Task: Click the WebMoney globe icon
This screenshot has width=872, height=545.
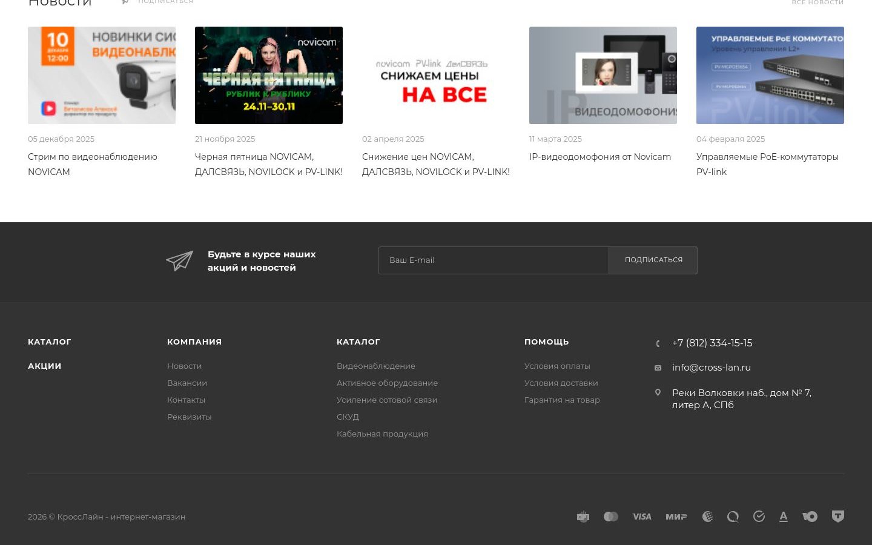Action: pos(707,517)
